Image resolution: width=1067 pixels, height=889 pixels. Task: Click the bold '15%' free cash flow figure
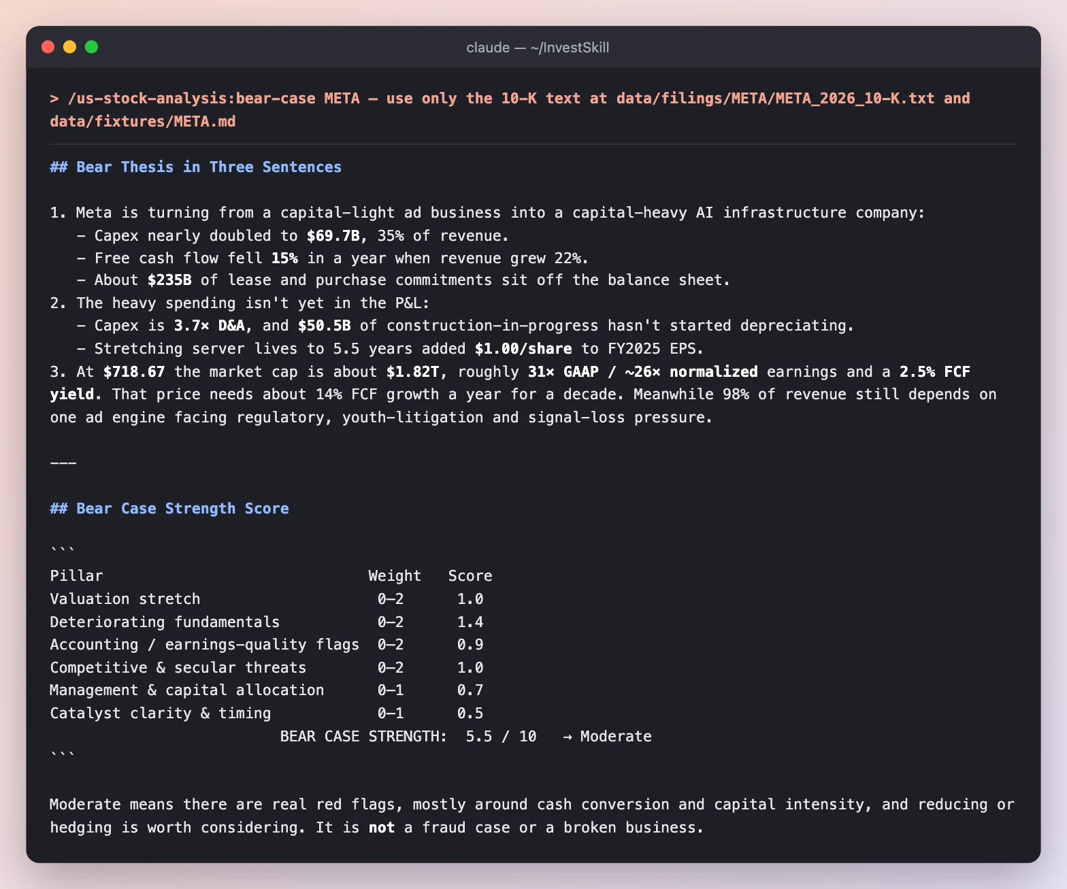(x=284, y=258)
